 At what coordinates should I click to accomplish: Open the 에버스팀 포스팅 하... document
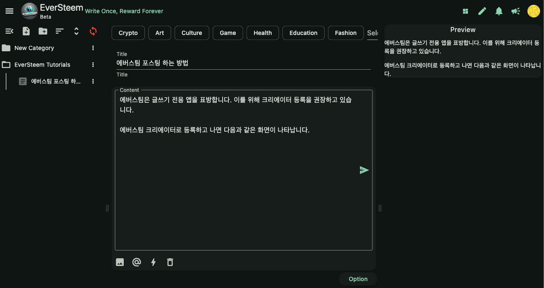pyautogui.click(x=55, y=81)
